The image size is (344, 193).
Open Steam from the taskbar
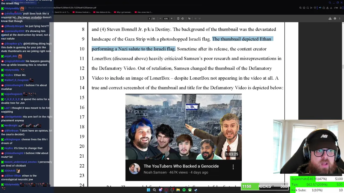(196, 190)
